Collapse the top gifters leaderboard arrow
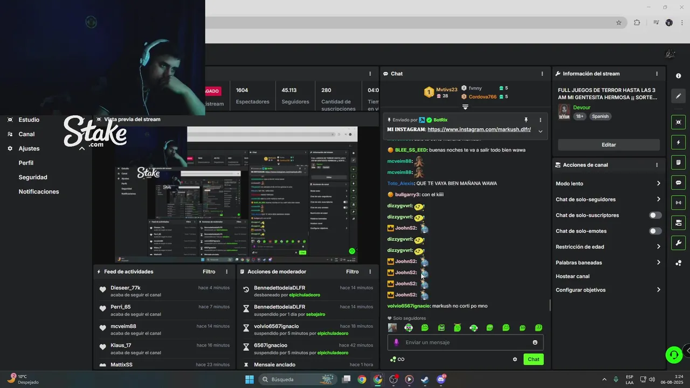The width and height of the screenshot is (690, 388). click(465, 107)
